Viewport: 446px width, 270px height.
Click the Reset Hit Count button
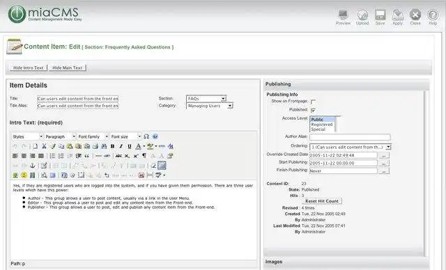click(x=322, y=201)
